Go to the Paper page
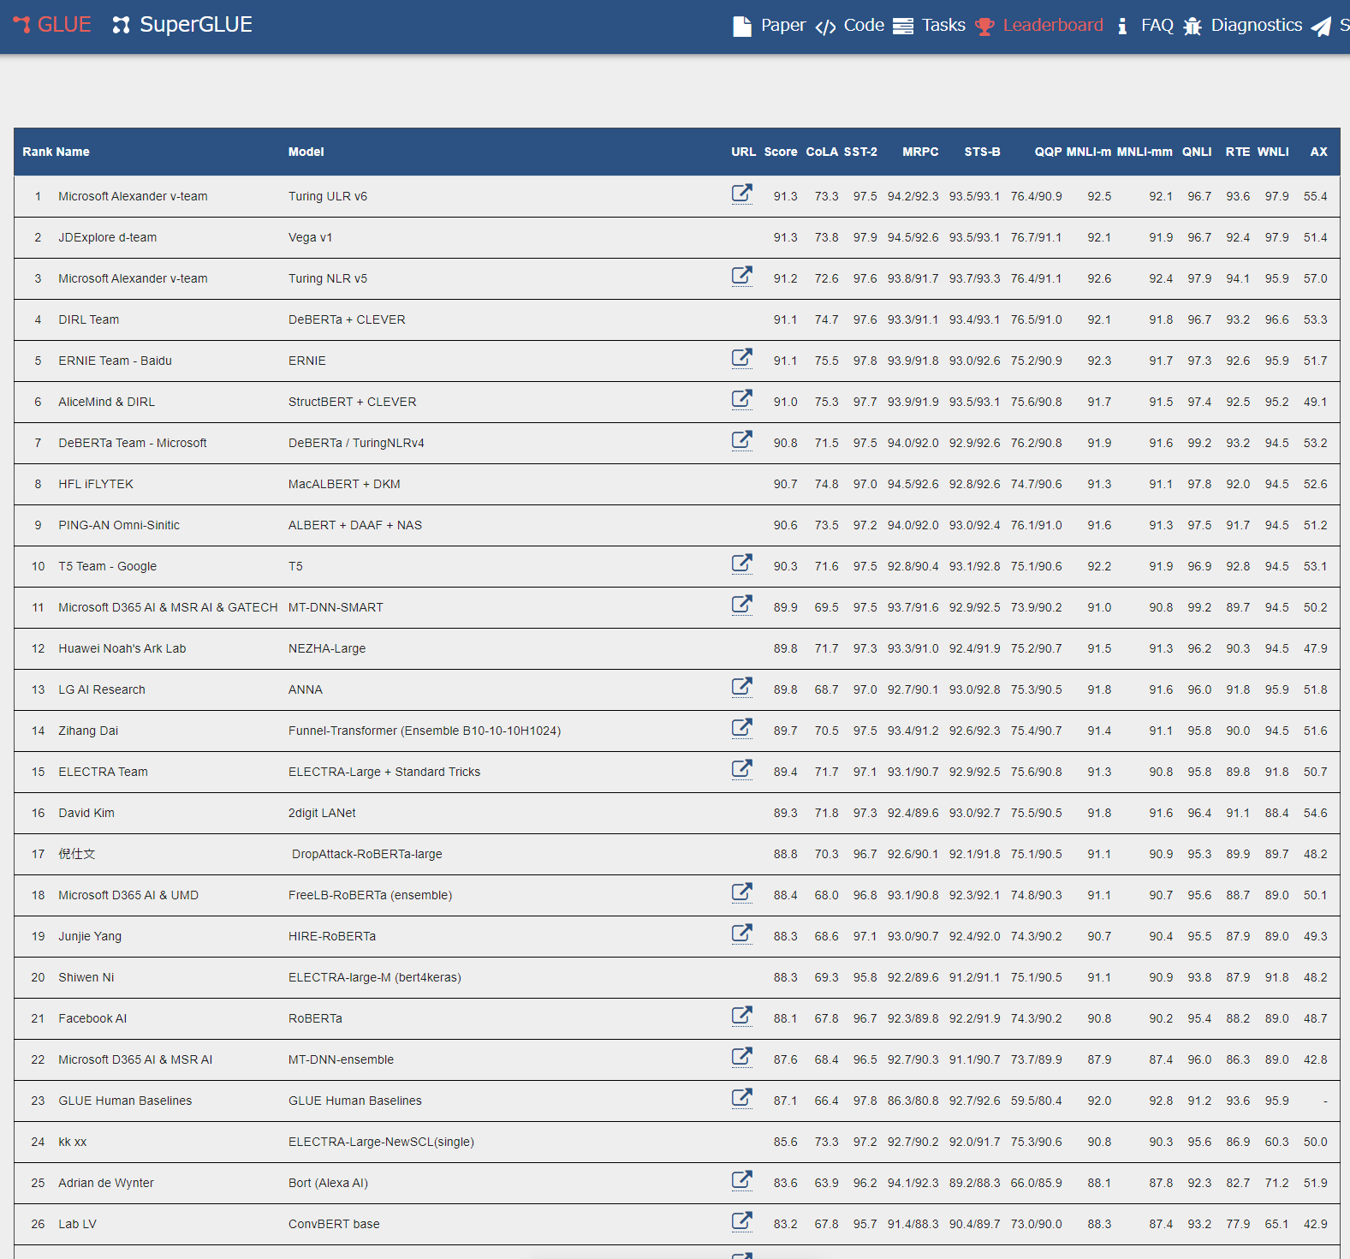 (x=783, y=25)
